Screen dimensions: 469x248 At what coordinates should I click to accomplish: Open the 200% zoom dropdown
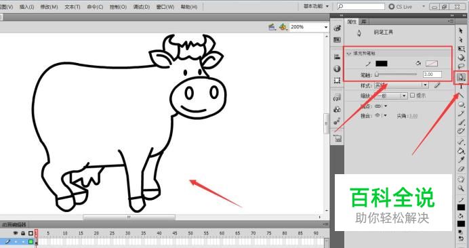point(326,27)
